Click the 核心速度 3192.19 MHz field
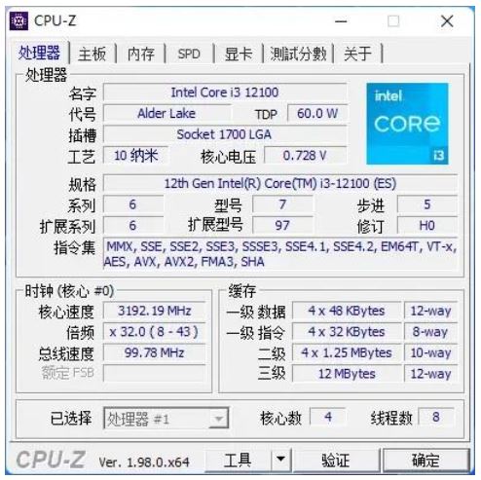481x480 pixels. click(155, 311)
